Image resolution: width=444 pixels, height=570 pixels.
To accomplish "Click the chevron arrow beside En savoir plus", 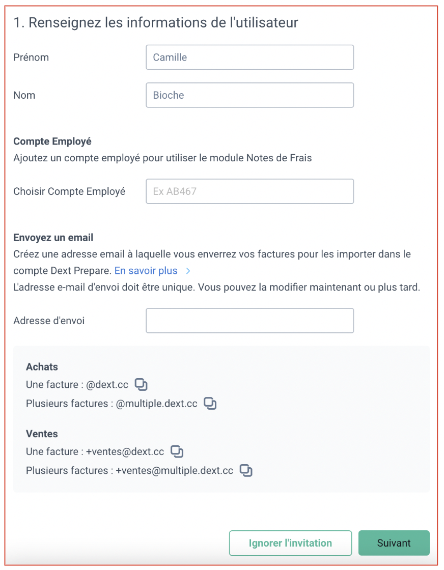I will coord(188,271).
